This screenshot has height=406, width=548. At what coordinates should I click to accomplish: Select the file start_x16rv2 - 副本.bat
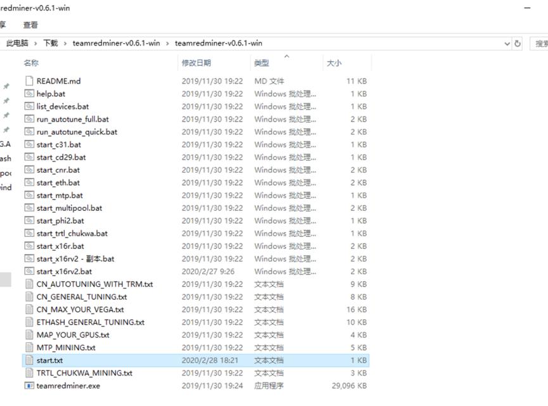75,258
